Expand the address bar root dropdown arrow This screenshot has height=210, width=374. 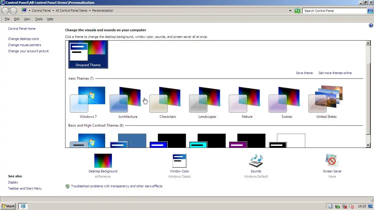30,11
